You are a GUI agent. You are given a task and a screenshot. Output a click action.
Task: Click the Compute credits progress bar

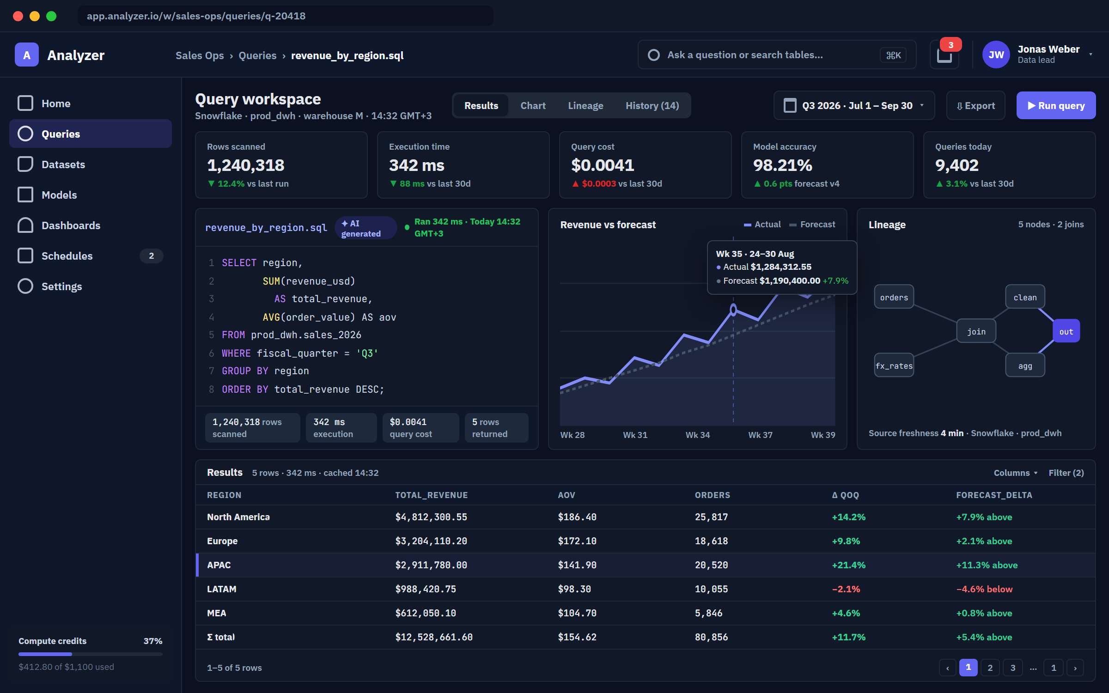tap(91, 654)
